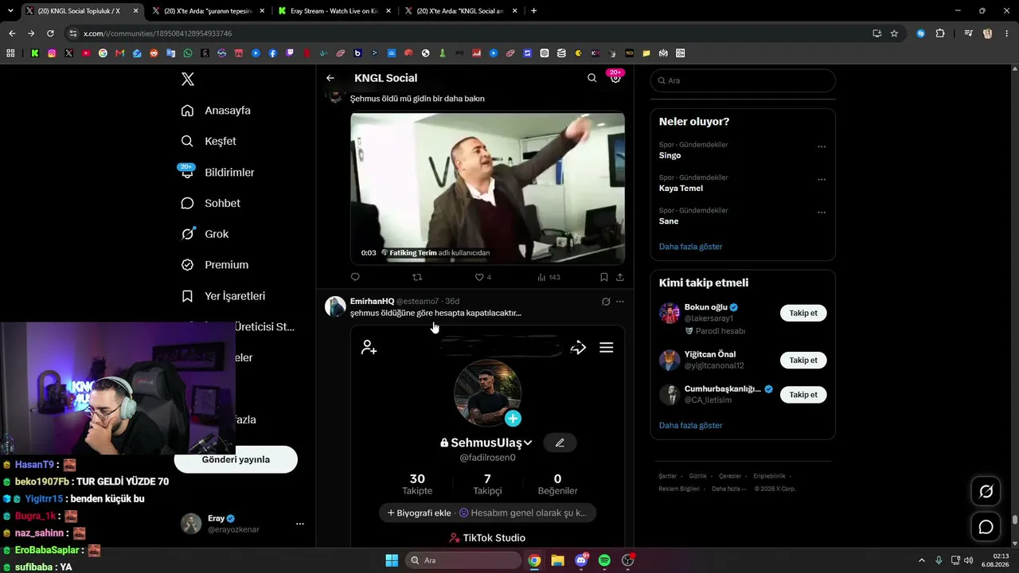This screenshot has height=573, width=1019.
Task: Follow Bokun oğlu with Takip et
Action: pyautogui.click(x=803, y=313)
